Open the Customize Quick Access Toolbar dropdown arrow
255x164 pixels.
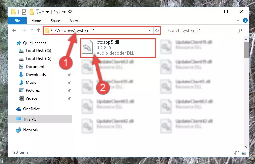point(47,12)
